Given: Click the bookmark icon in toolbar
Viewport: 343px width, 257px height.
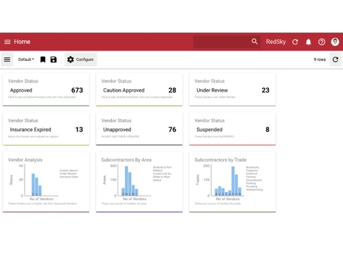Looking at the screenshot, I should click(x=43, y=60).
